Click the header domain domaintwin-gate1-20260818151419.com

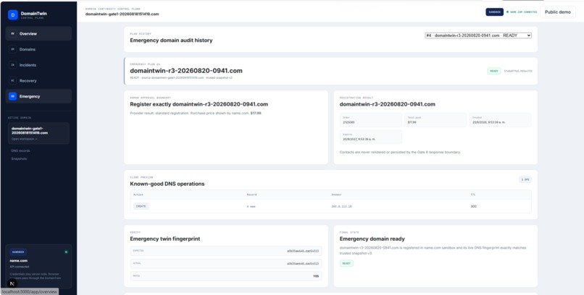tap(122, 14)
